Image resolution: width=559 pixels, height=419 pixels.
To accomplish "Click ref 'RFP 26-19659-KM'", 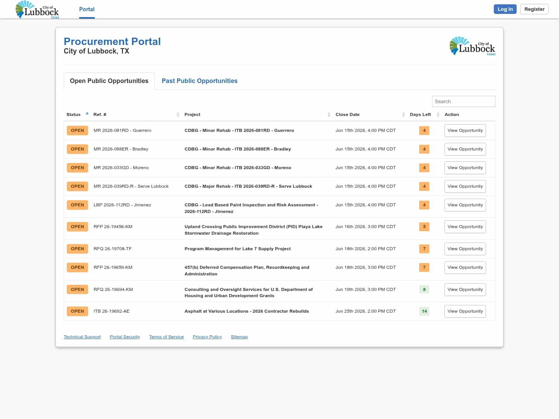I will coord(113,268).
